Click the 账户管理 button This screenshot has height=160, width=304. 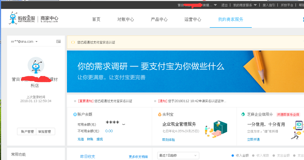click(27, 132)
